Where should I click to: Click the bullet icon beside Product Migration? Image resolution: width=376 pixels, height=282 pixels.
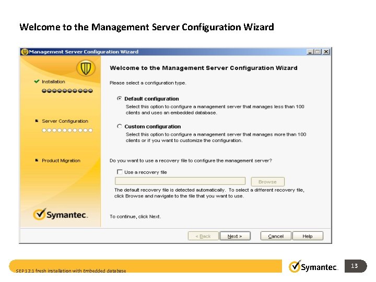(x=37, y=160)
